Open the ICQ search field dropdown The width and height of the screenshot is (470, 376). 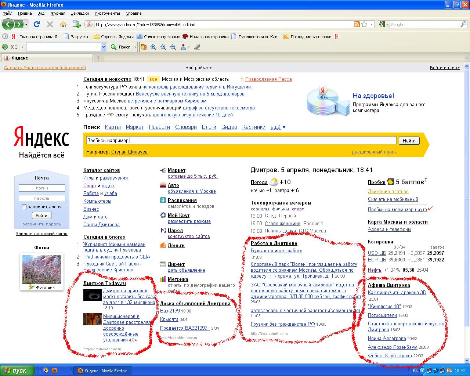104,47
